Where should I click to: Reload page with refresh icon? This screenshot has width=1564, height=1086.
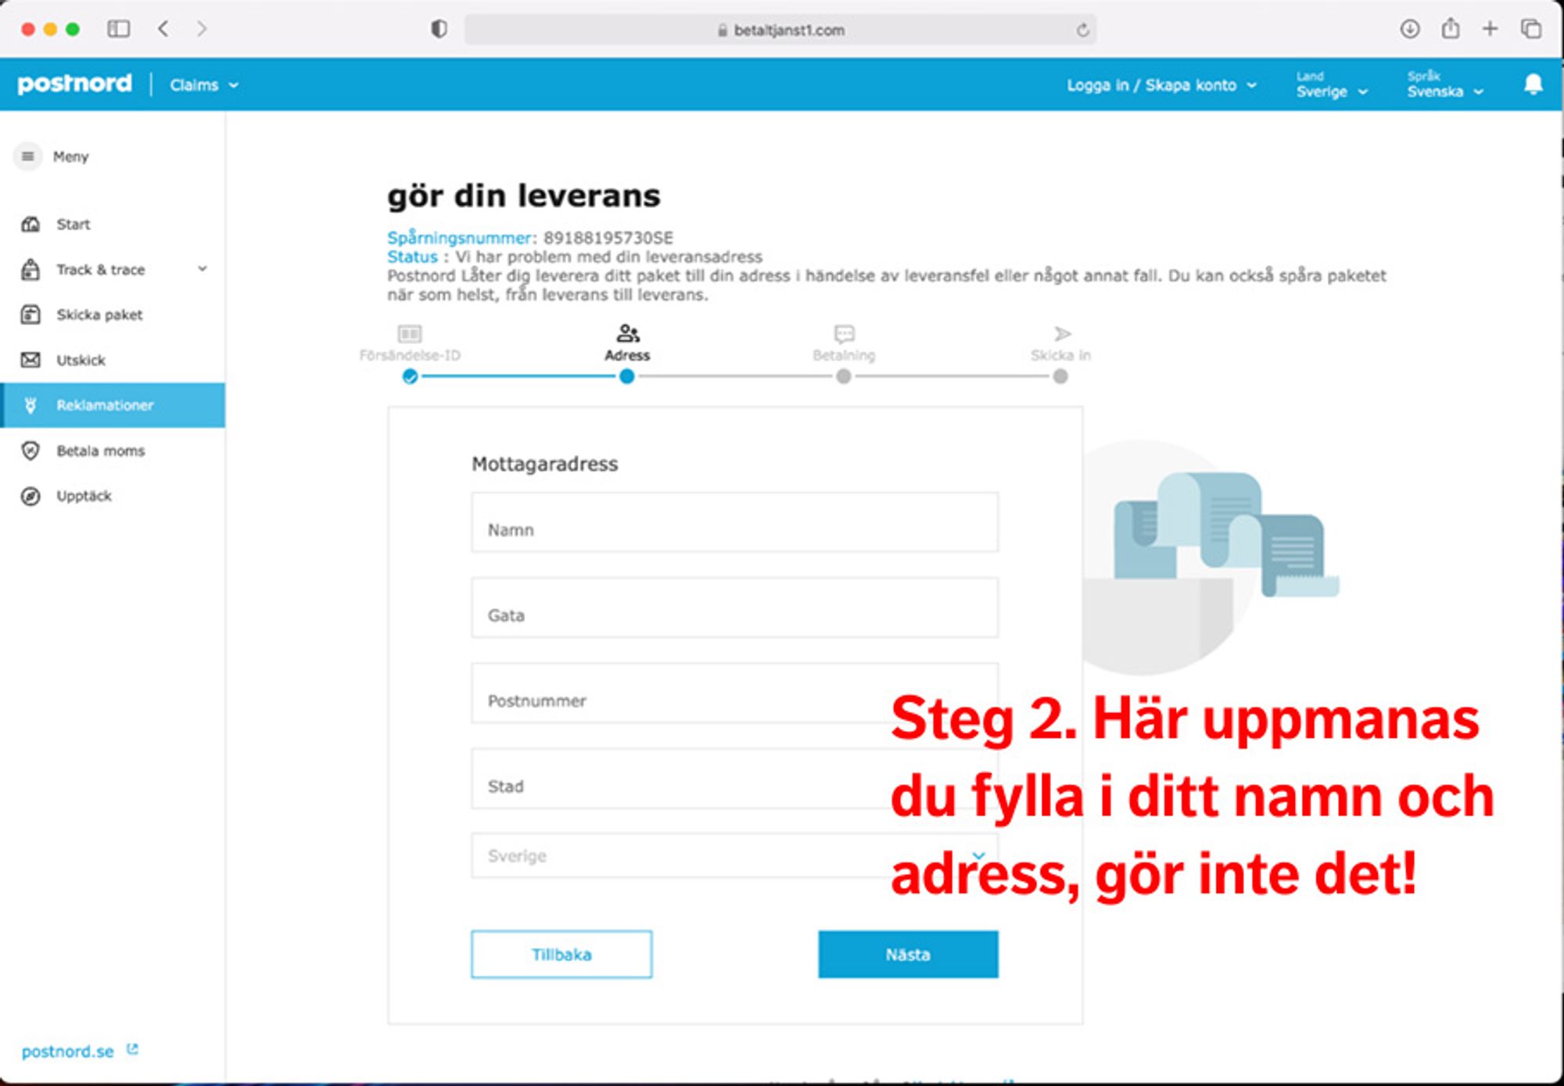click(1082, 30)
